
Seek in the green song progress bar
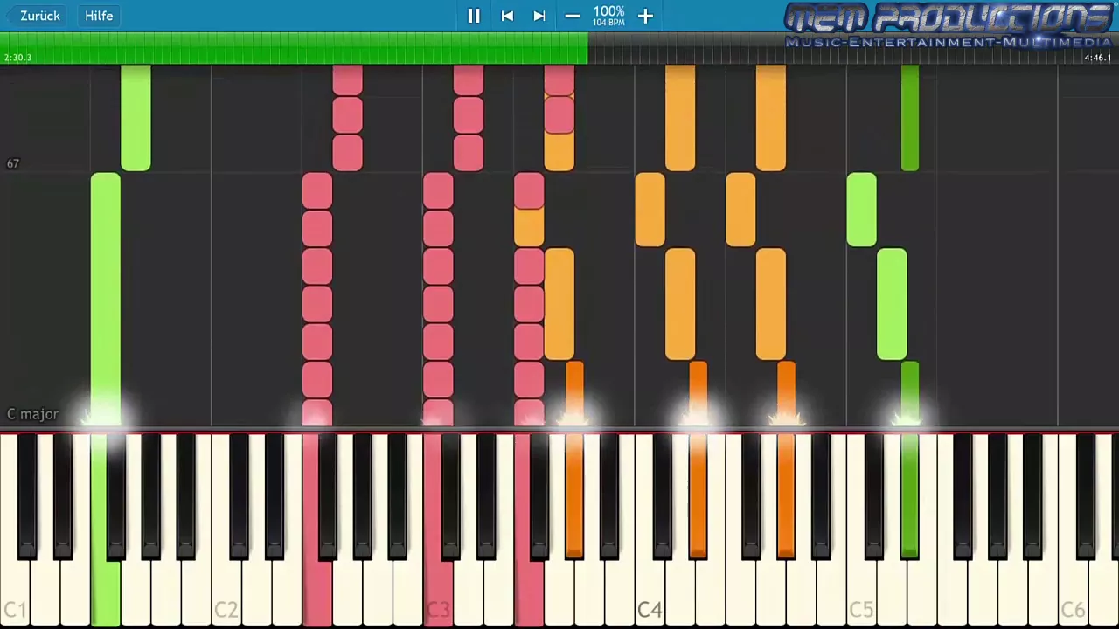(294, 49)
